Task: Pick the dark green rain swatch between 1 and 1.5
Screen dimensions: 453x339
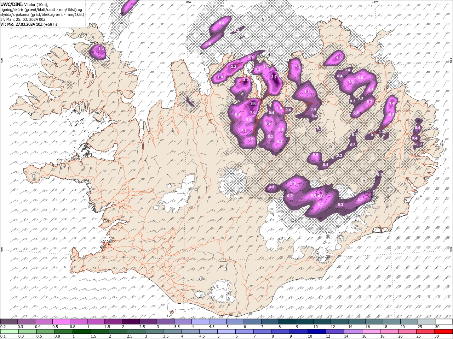Action: coord(81,332)
